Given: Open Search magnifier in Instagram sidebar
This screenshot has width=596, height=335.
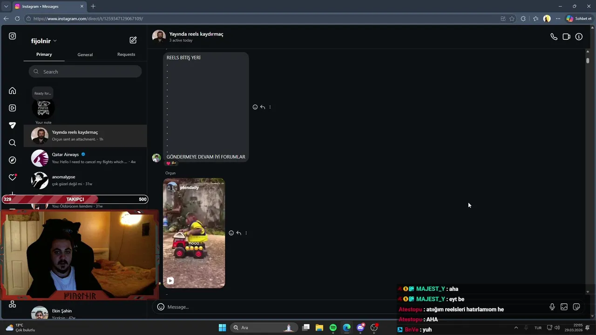Looking at the screenshot, I should [x=13, y=143].
